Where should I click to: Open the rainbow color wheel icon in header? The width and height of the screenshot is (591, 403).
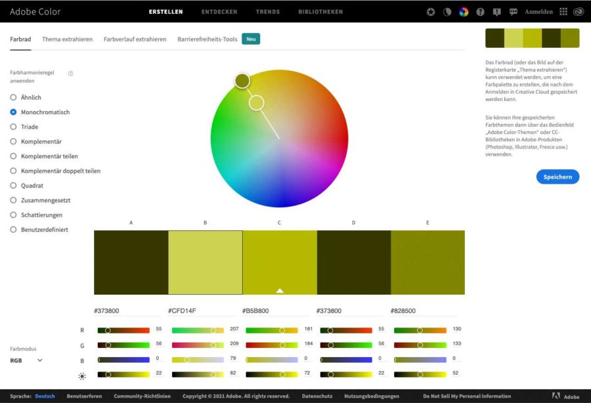click(464, 12)
